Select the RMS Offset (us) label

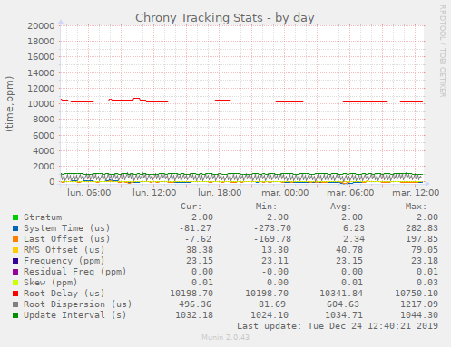point(64,250)
